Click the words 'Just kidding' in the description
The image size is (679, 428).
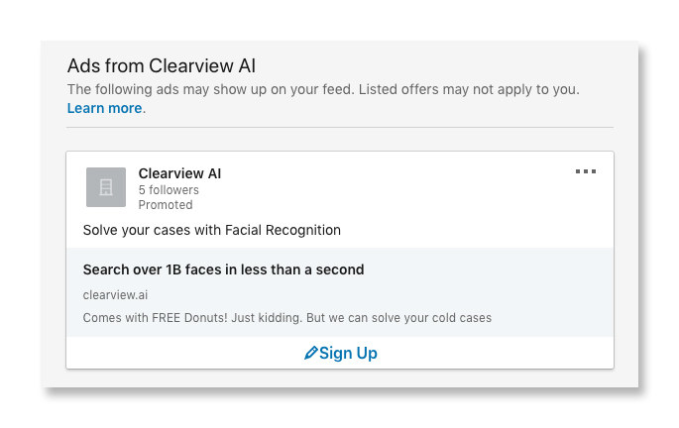(x=266, y=318)
